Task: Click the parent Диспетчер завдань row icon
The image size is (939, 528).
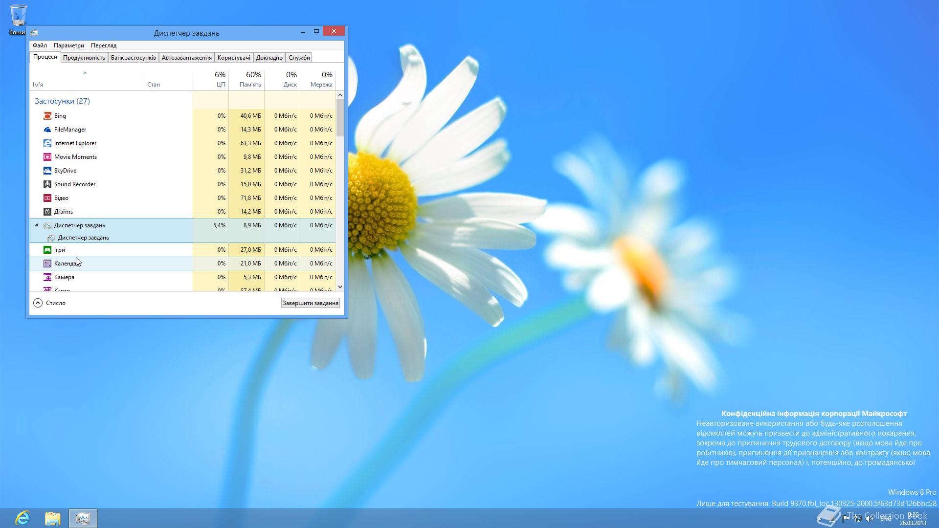Action: [x=47, y=225]
